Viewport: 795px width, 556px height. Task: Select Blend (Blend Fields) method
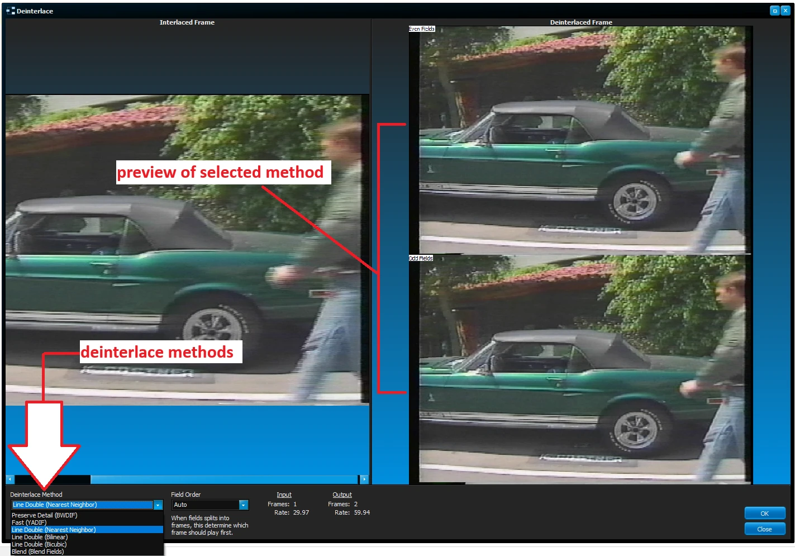pyautogui.click(x=87, y=552)
